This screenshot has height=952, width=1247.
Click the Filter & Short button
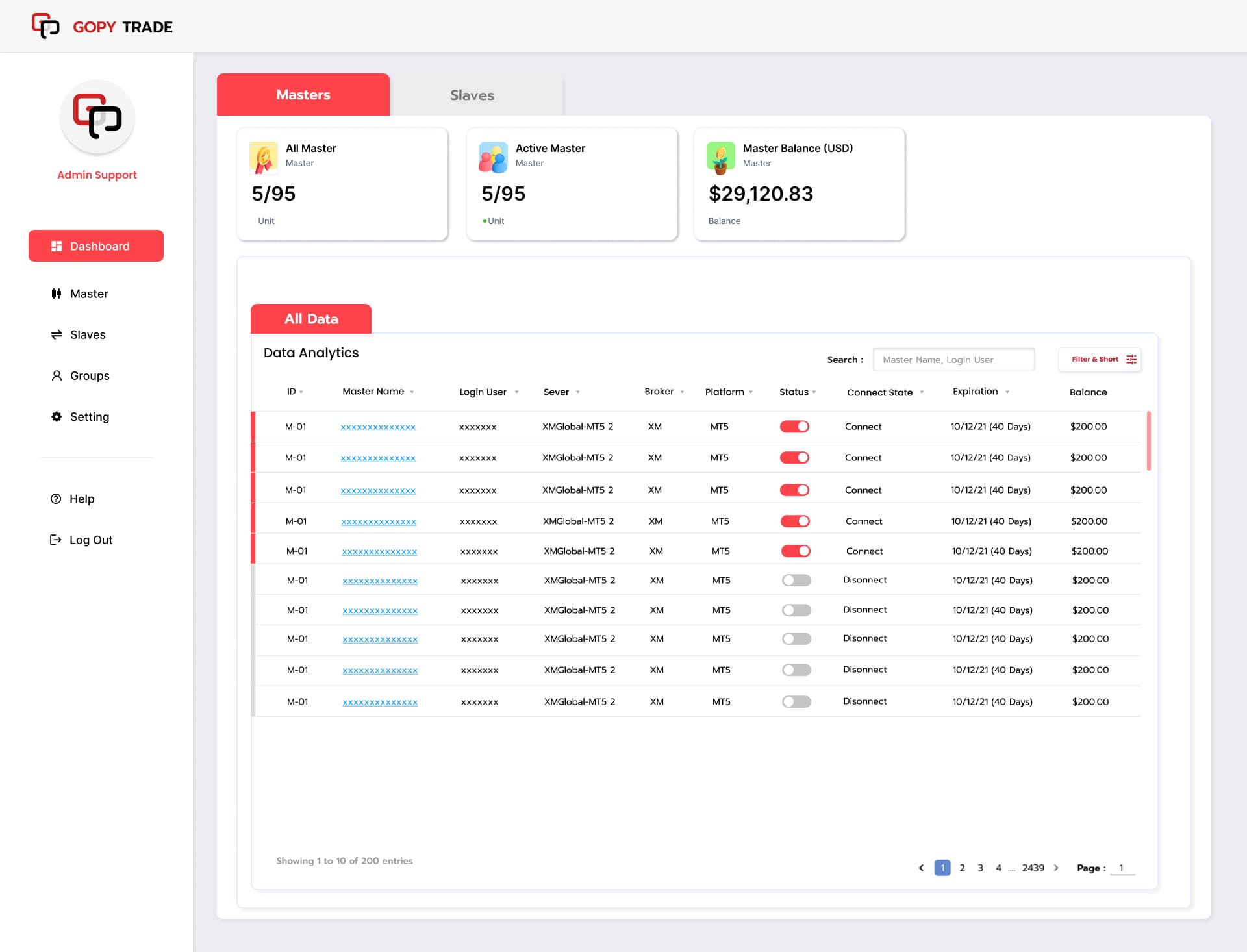pyautogui.click(x=1100, y=359)
